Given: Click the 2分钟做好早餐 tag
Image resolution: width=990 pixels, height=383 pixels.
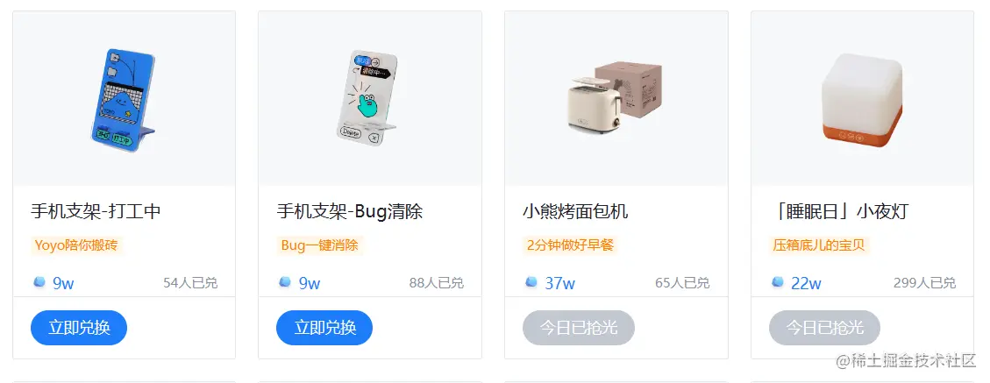Looking at the screenshot, I should pos(571,245).
